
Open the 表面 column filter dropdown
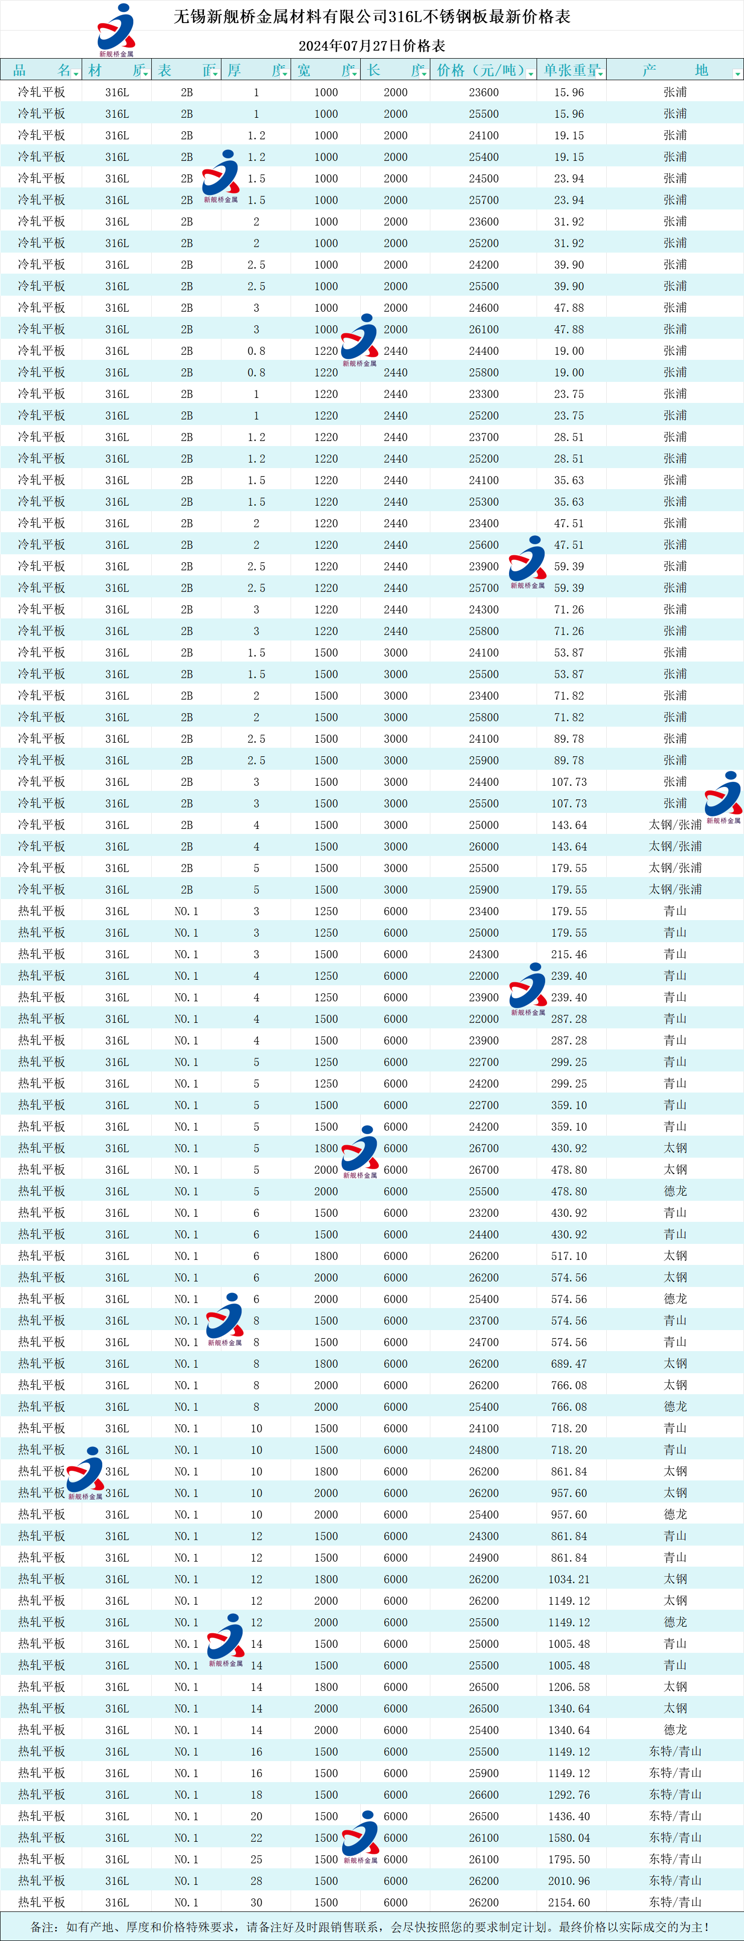pyautogui.click(x=215, y=73)
